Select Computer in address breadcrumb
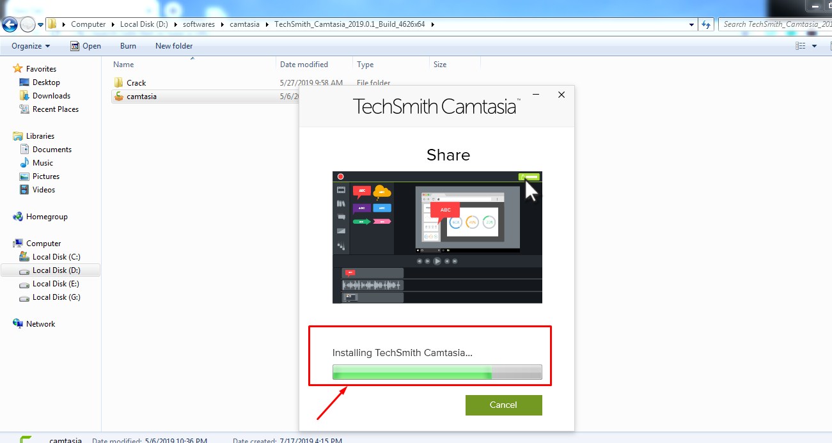This screenshot has width=832, height=443. pyautogui.click(x=88, y=24)
